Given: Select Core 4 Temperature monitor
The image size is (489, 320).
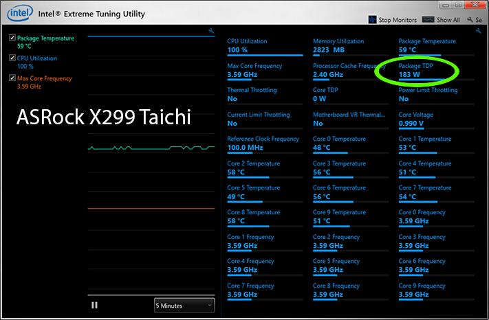Looking at the screenshot, I should pyautogui.click(x=436, y=169).
